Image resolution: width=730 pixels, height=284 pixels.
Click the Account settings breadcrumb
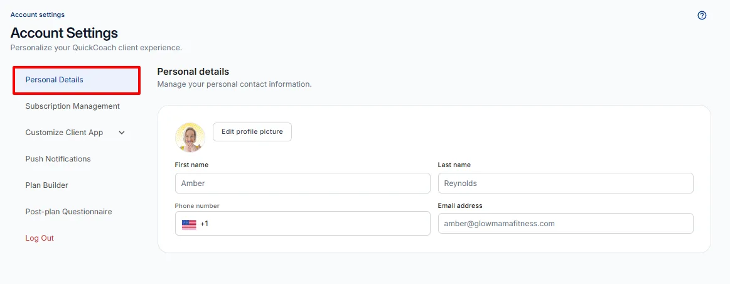coord(38,14)
